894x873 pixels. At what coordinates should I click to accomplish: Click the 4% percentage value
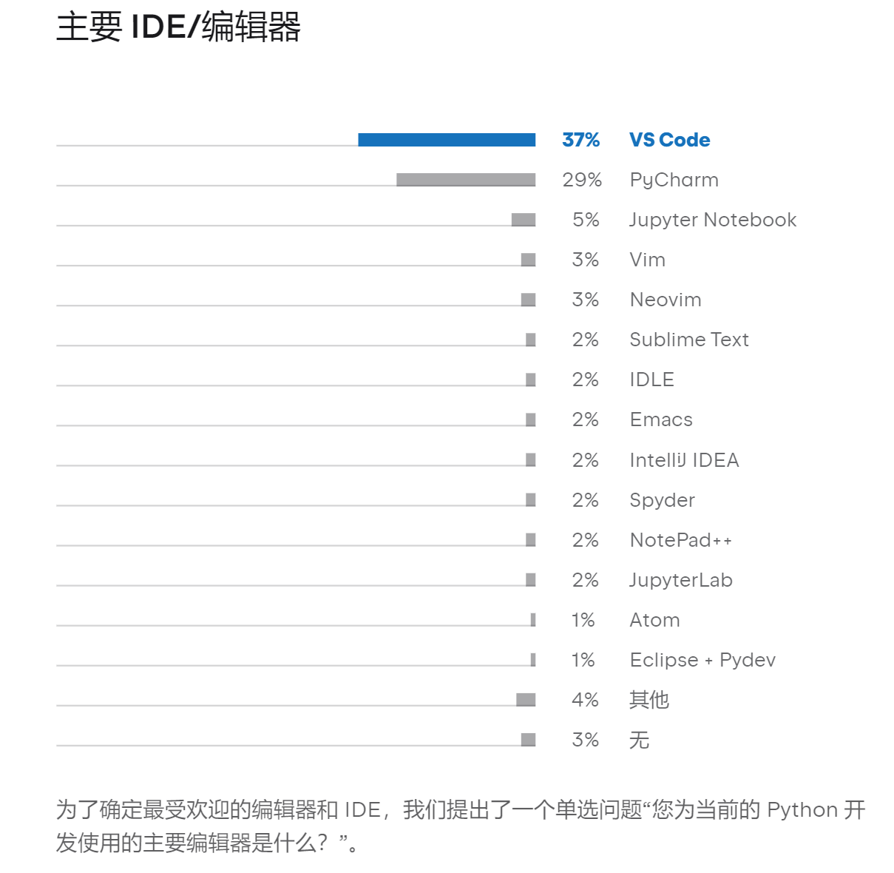[585, 700]
